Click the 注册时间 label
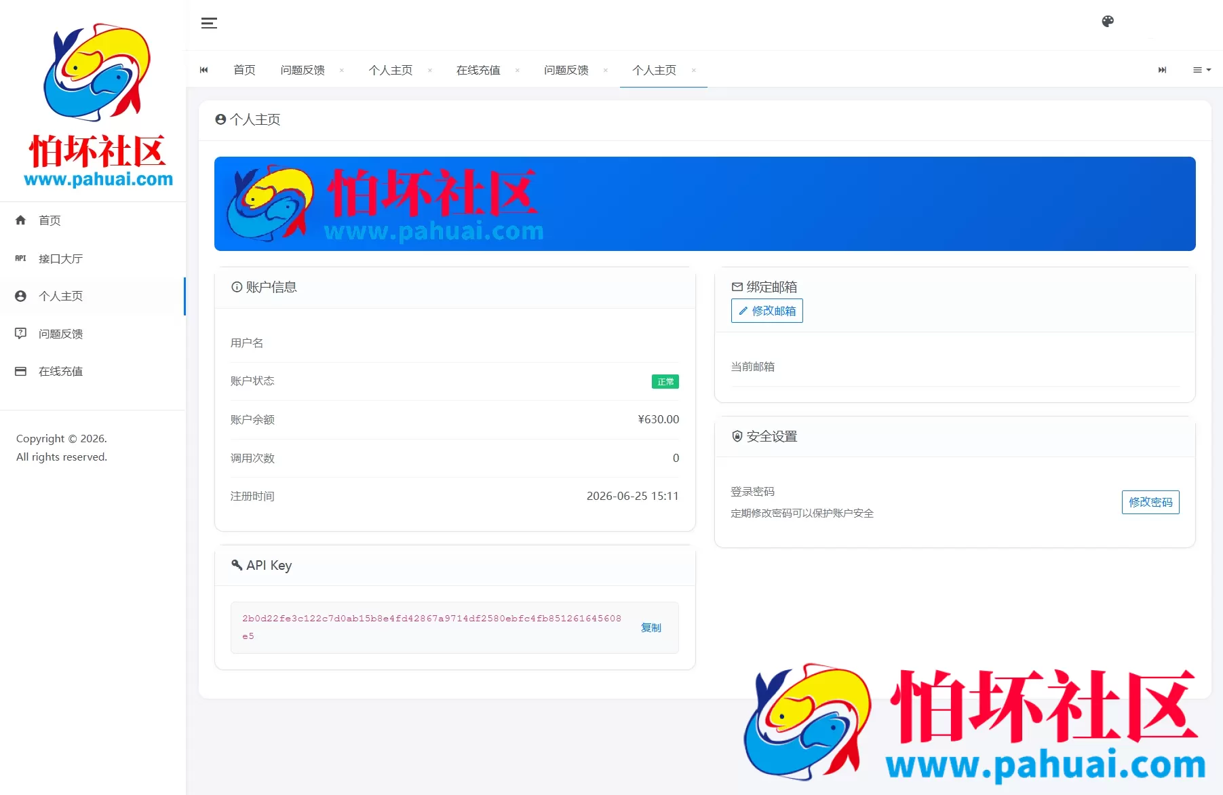Viewport: 1223px width, 795px height. (x=252, y=496)
